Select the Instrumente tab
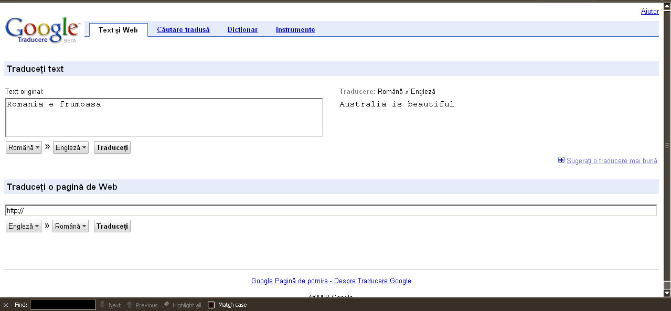The height and width of the screenshot is (311, 671). [295, 30]
